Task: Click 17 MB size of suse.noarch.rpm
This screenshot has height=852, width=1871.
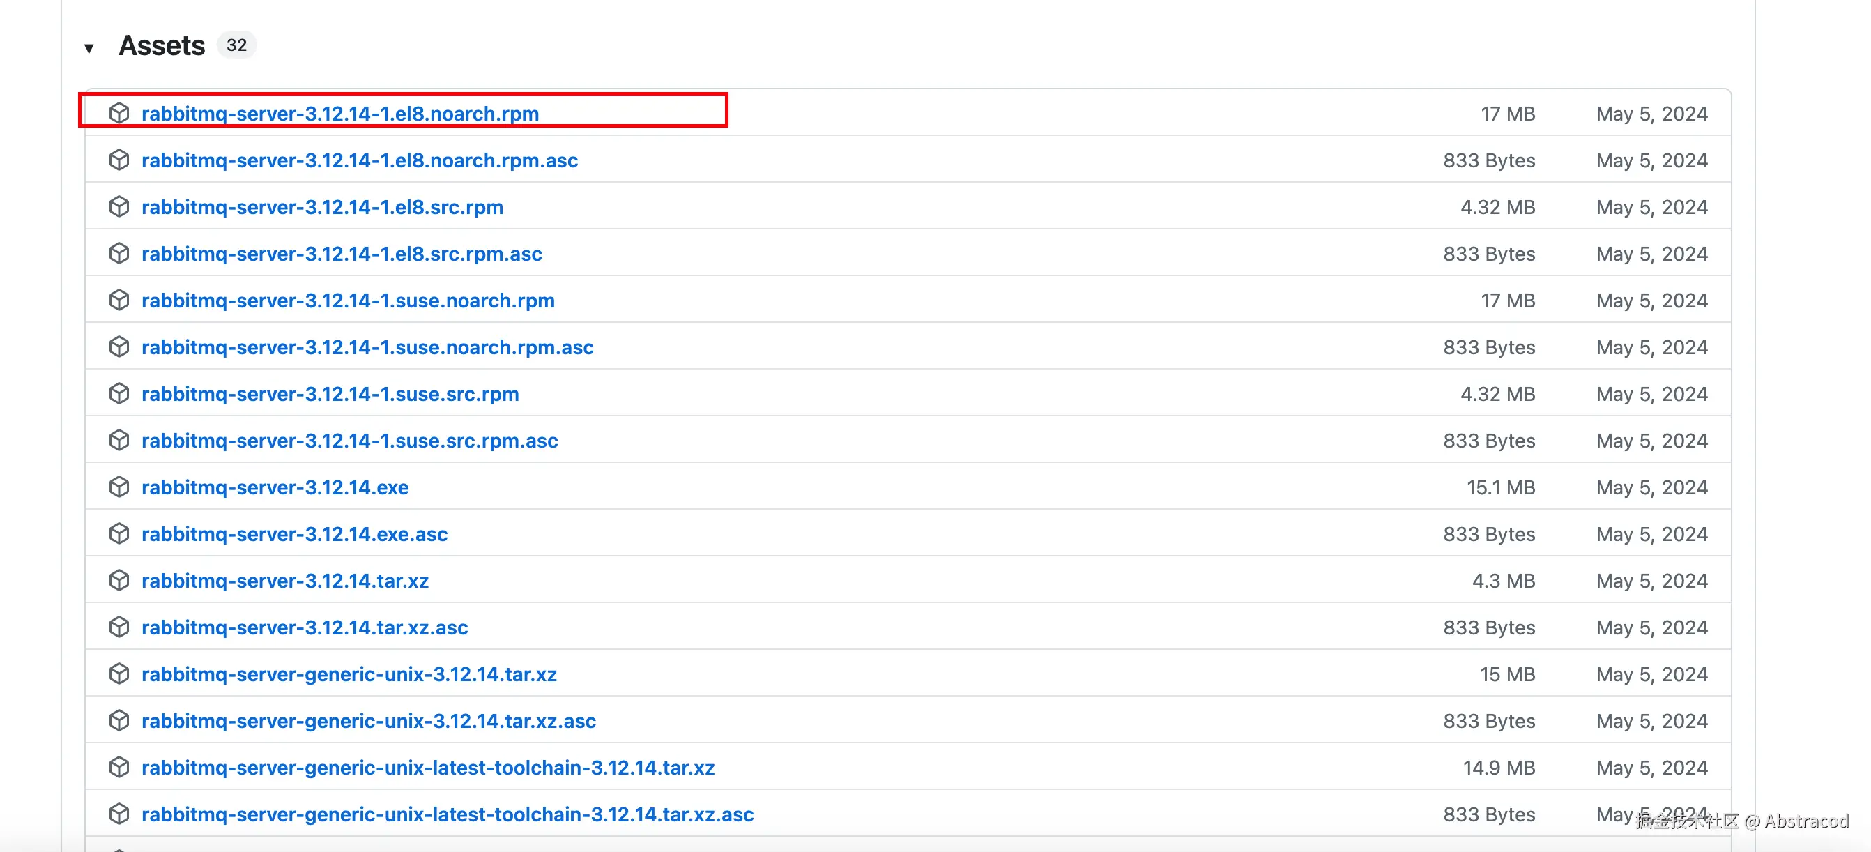Action: 1508,301
